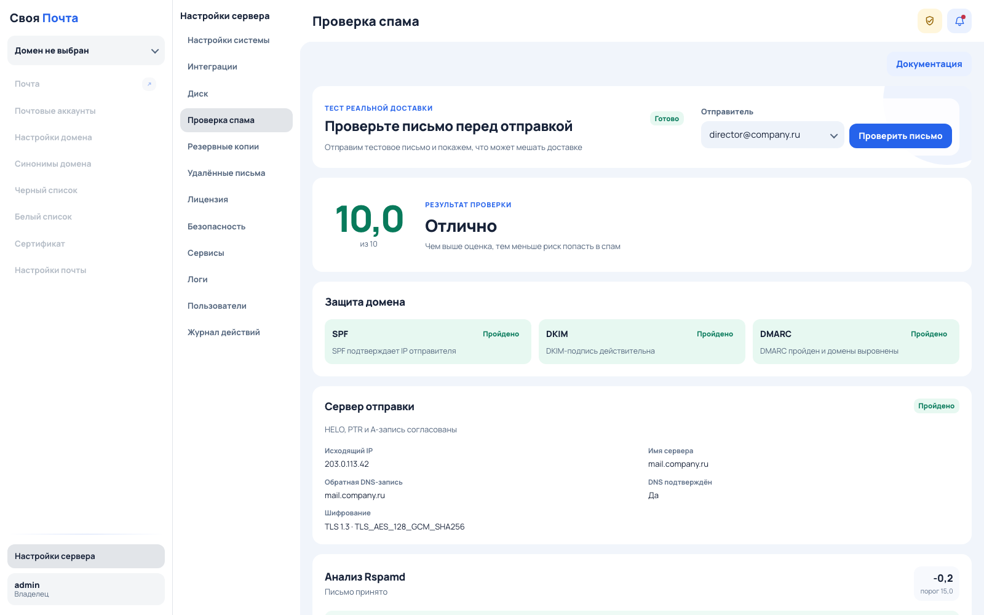Click the «Своя Почта» logo
The height and width of the screenshot is (615, 984).
(x=44, y=18)
